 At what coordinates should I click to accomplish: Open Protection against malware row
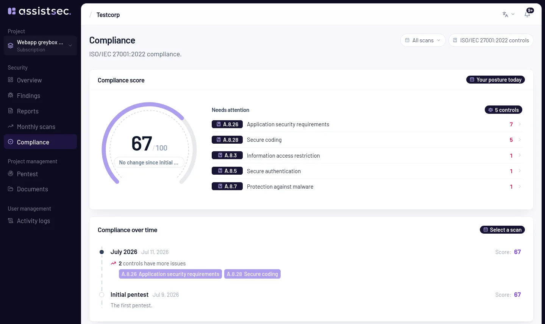coord(367,186)
